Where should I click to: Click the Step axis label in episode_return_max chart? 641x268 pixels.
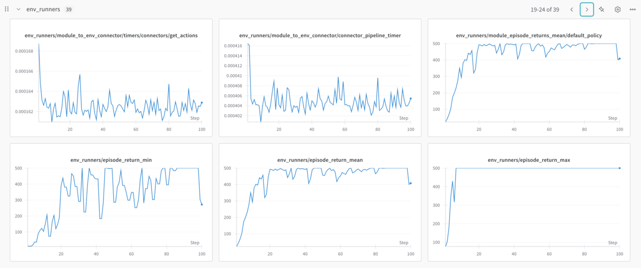[x=612, y=243]
